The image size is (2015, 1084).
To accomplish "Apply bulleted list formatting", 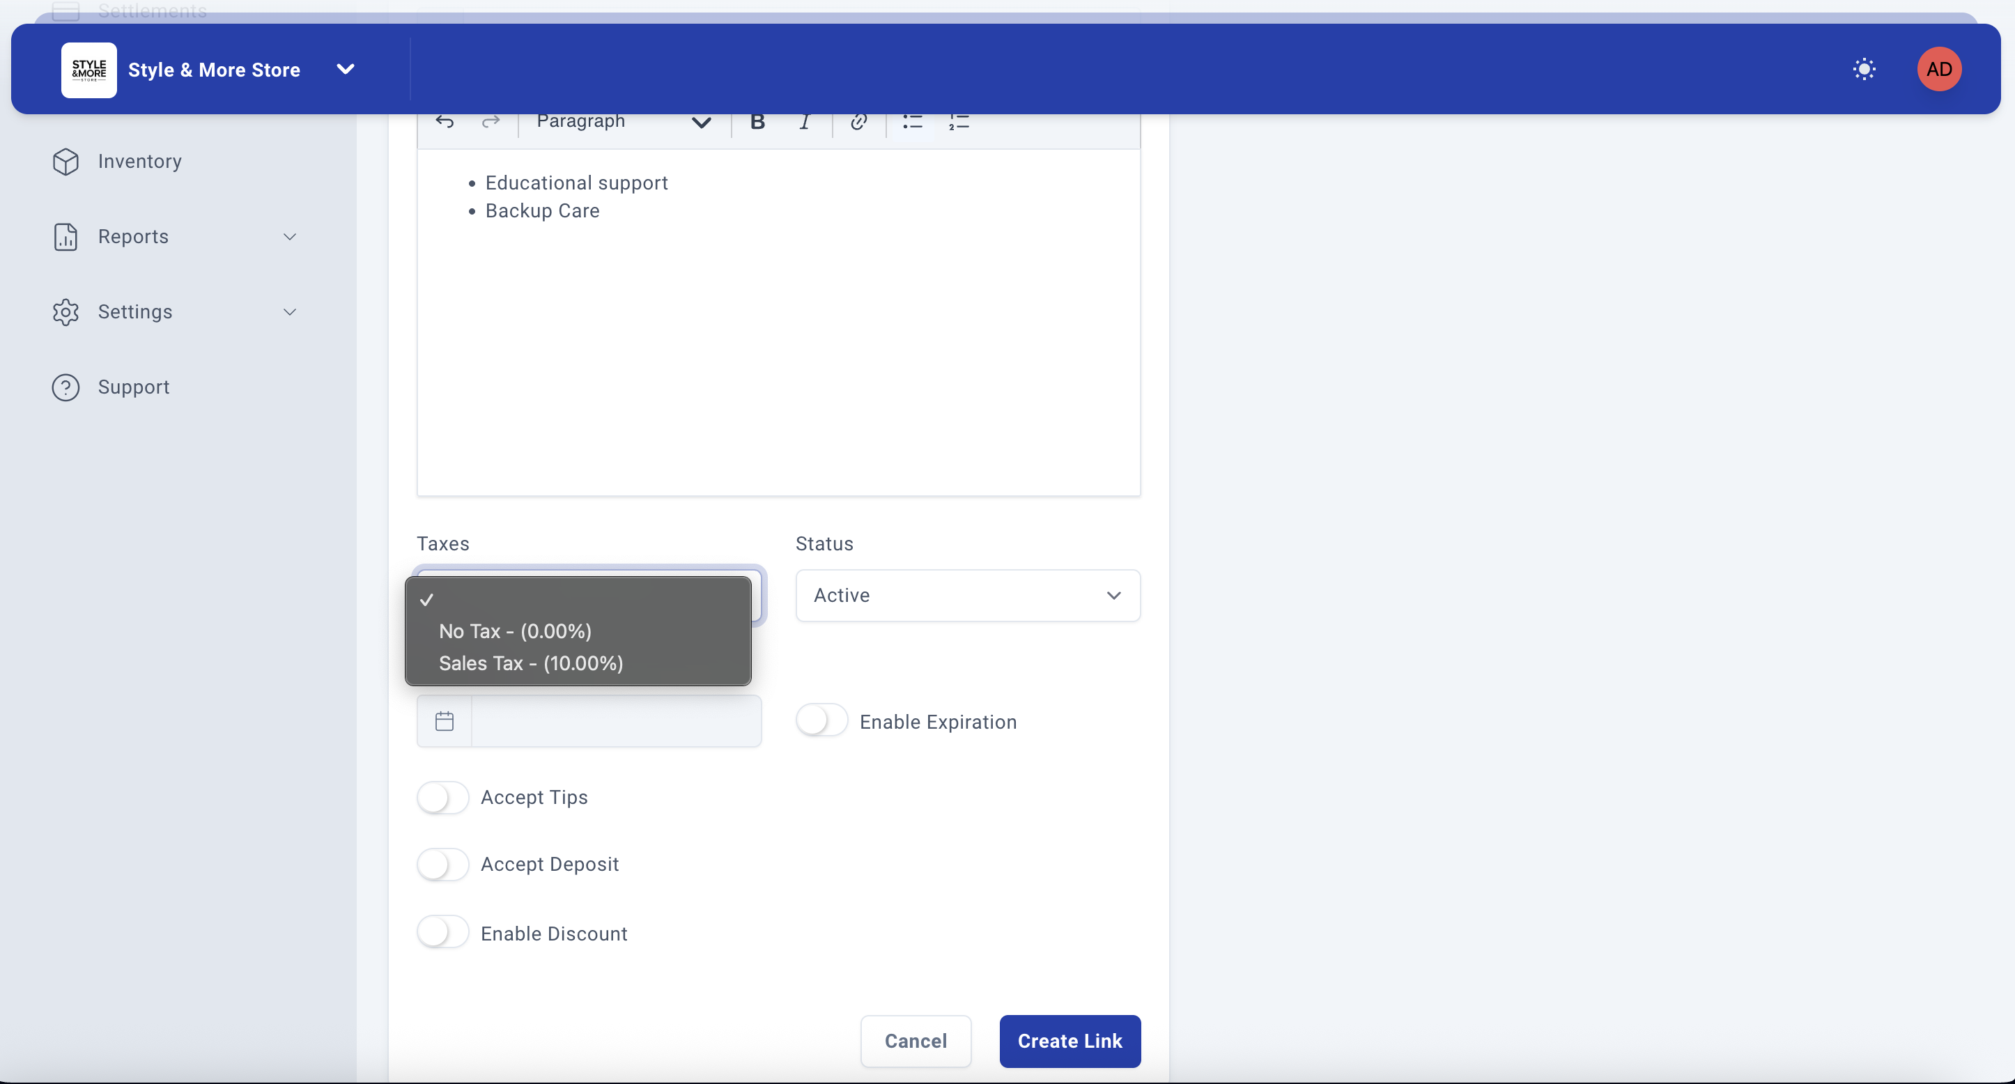I will pyautogui.click(x=912, y=122).
